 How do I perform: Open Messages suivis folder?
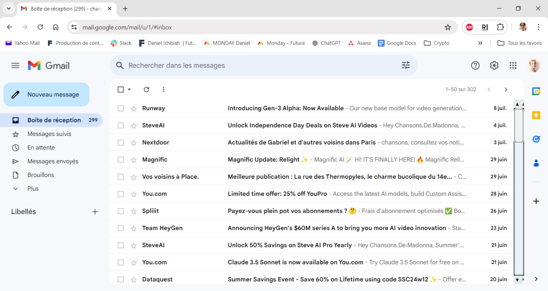[49, 134]
